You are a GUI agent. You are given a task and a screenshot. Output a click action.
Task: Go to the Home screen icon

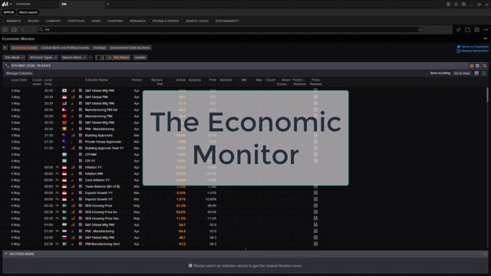[14, 29]
